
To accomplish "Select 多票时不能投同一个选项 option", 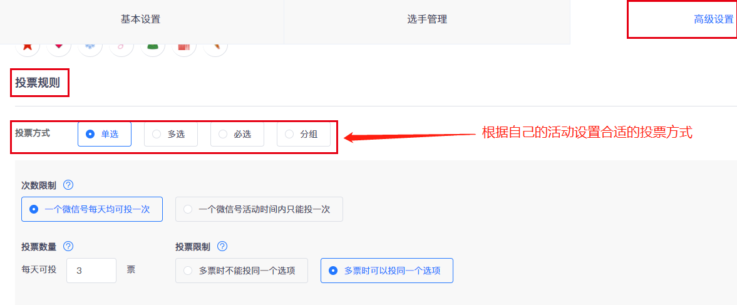I will tap(242, 271).
